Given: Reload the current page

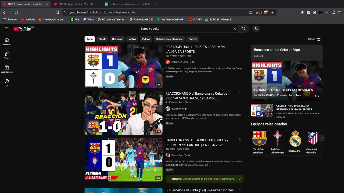Looking at the screenshot, I should pyautogui.click(x=16, y=12).
